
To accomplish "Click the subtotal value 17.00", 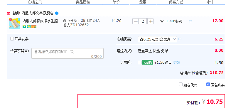I will tap(218, 21).
